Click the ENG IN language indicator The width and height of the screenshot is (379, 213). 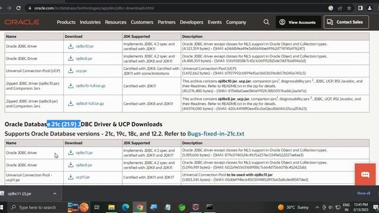pos(346,208)
